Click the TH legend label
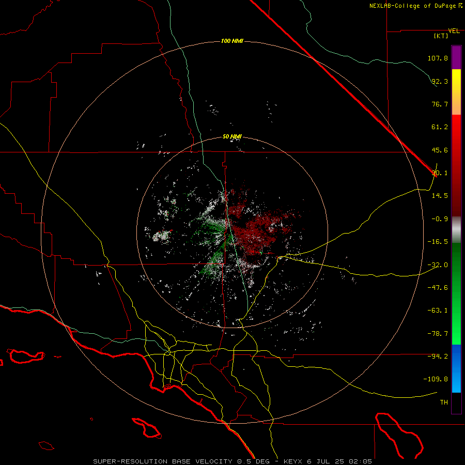 [x=444, y=402]
